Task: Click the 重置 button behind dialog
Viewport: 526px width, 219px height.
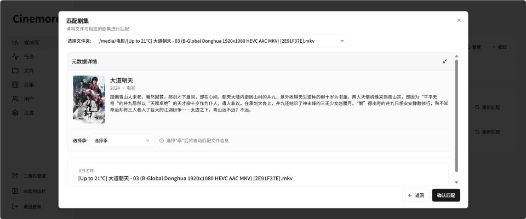Action: 474,47
